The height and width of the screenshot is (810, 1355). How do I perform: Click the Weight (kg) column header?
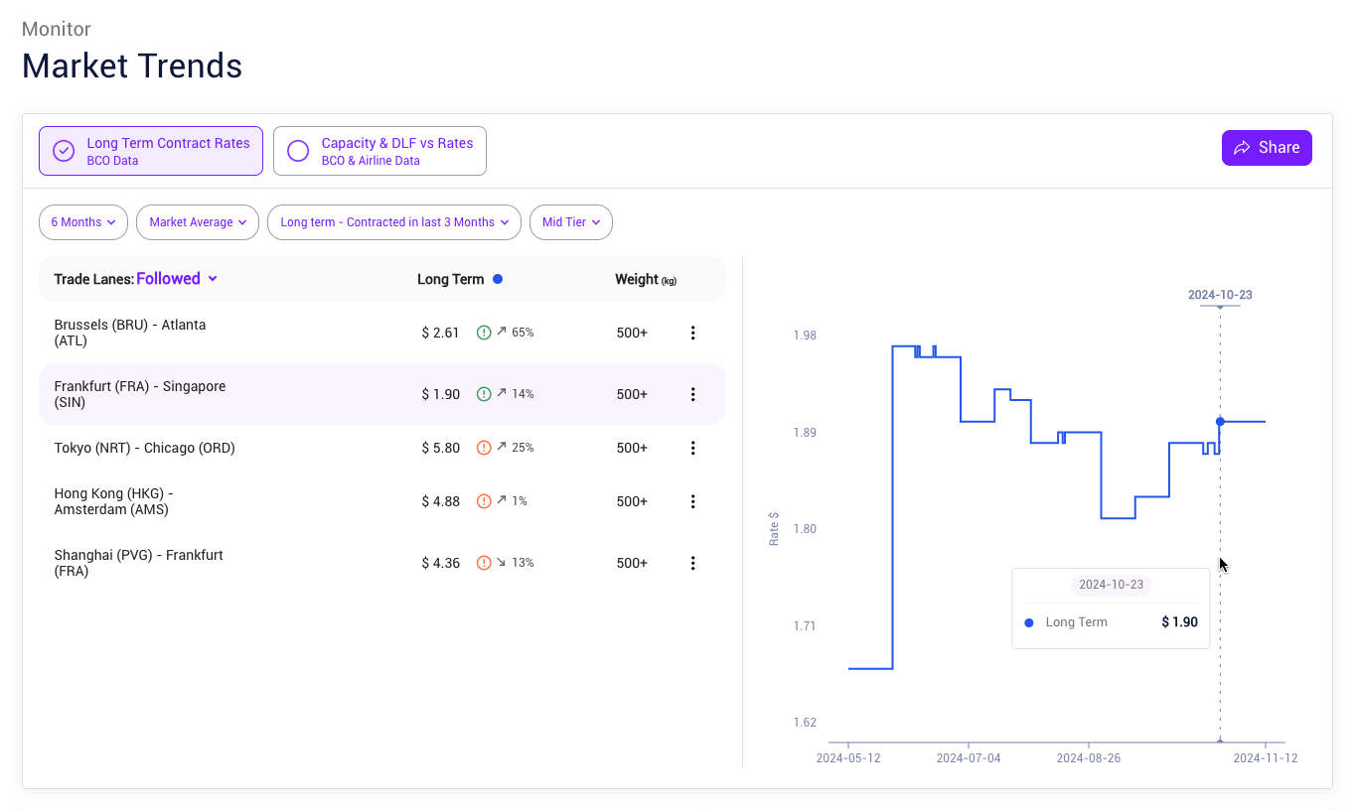coord(646,280)
